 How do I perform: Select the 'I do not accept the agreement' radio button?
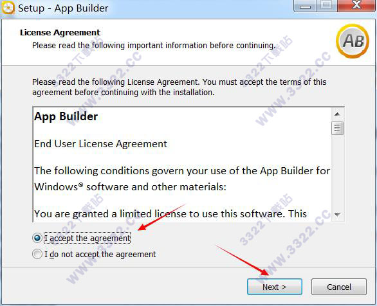click(37, 254)
